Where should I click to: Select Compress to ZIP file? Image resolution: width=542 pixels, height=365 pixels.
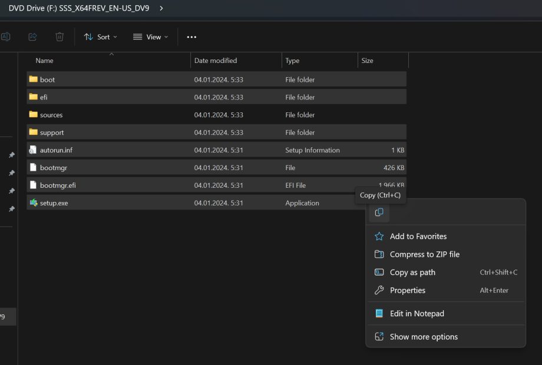tap(424, 254)
